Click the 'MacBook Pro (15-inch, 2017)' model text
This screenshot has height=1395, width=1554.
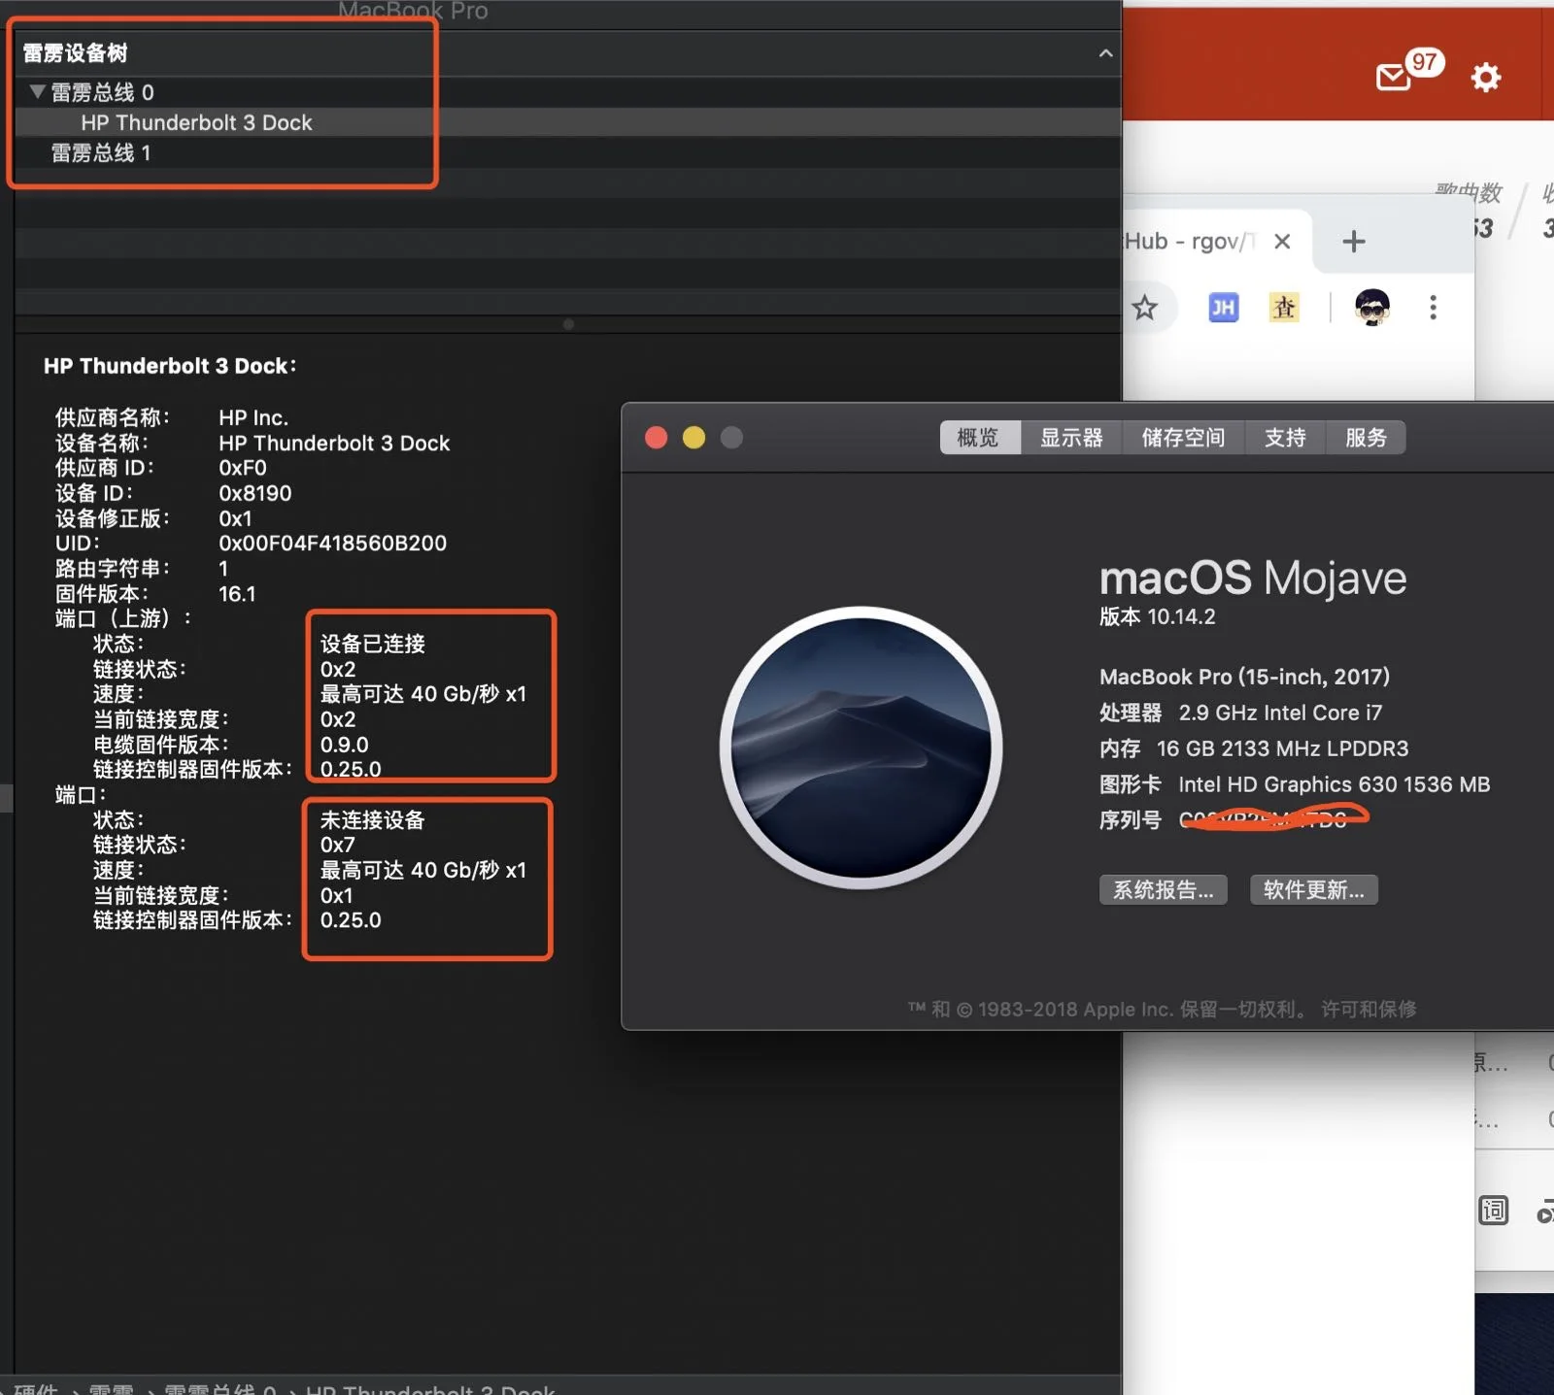(1244, 677)
